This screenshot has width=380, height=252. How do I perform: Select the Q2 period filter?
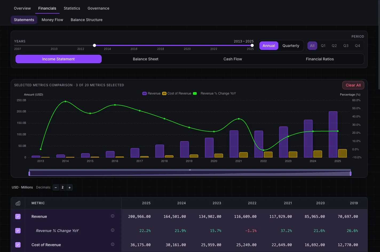pos(334,46)
